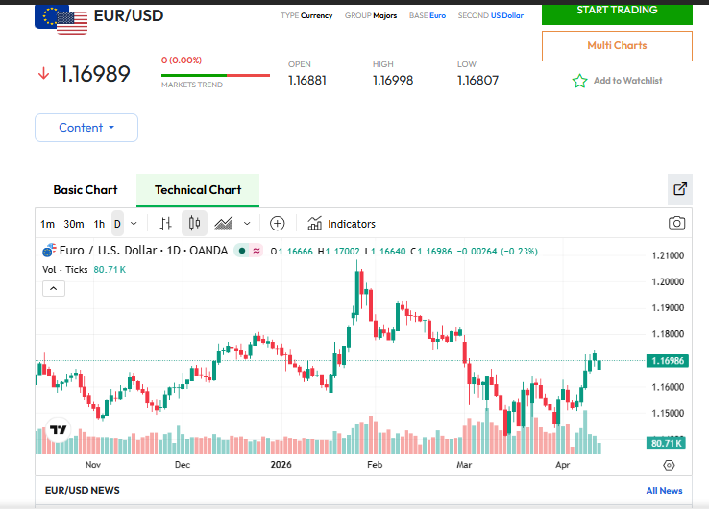Open Multi Charts
The height and width of the screenshot is (509, 709).
pos(617,45)
